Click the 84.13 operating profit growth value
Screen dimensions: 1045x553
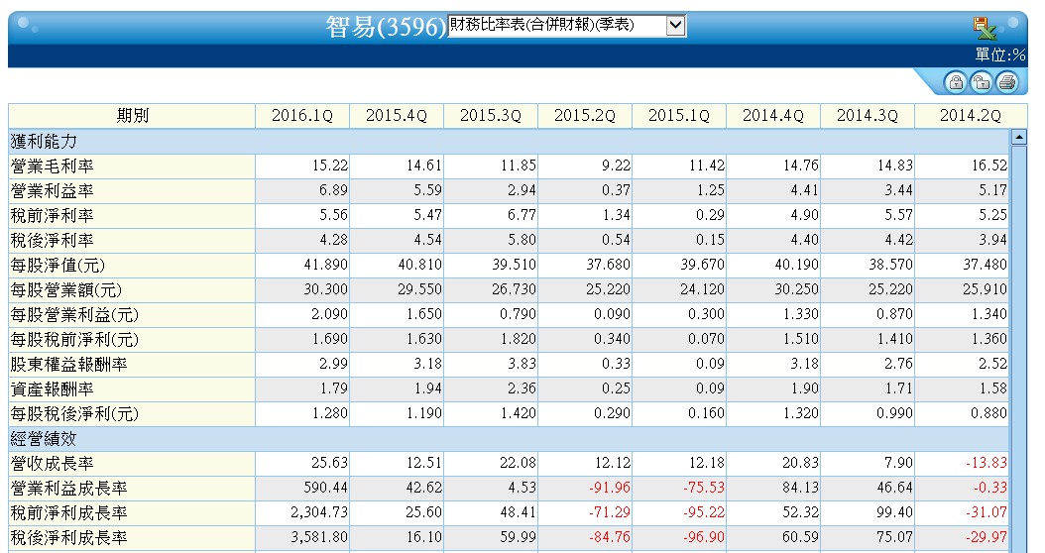click(x=801, y=488)
